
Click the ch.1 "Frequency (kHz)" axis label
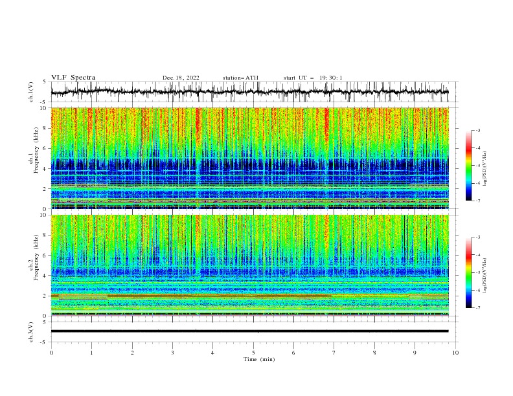[x=36, y=150]
